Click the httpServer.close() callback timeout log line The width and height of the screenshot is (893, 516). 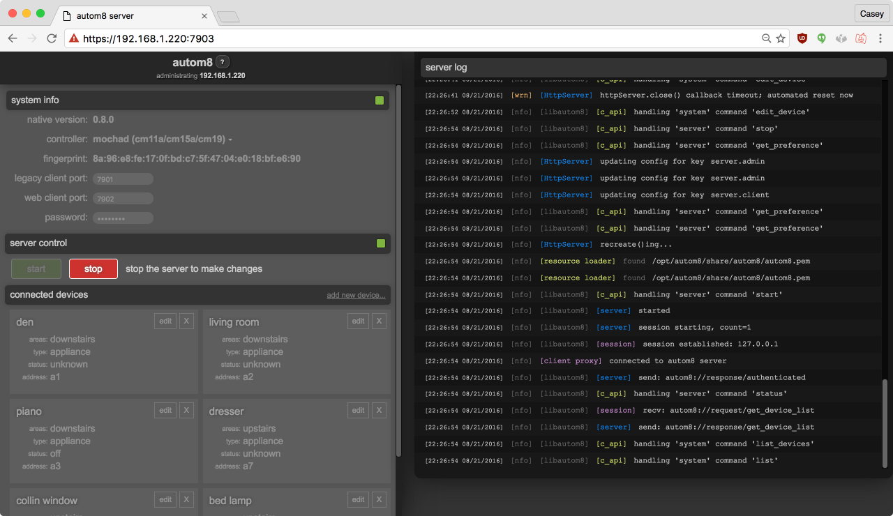coord(653,95)
